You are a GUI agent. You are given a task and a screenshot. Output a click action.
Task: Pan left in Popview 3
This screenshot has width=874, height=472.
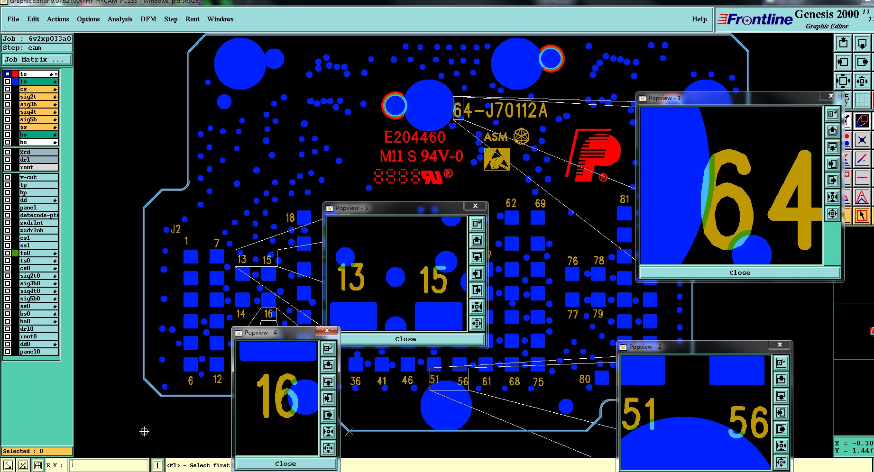click(477, 273)
